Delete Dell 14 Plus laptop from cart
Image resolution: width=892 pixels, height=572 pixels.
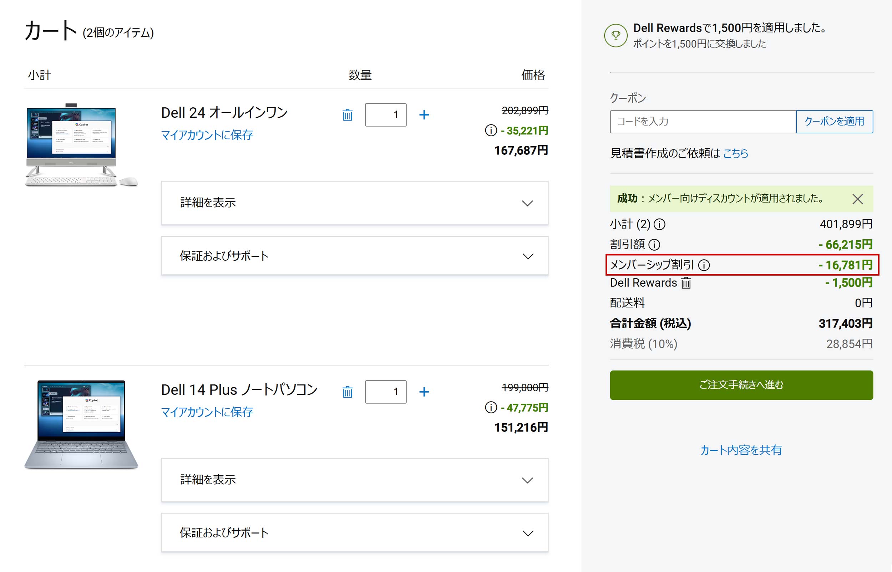pyautogui.click(x=347, y=392)
